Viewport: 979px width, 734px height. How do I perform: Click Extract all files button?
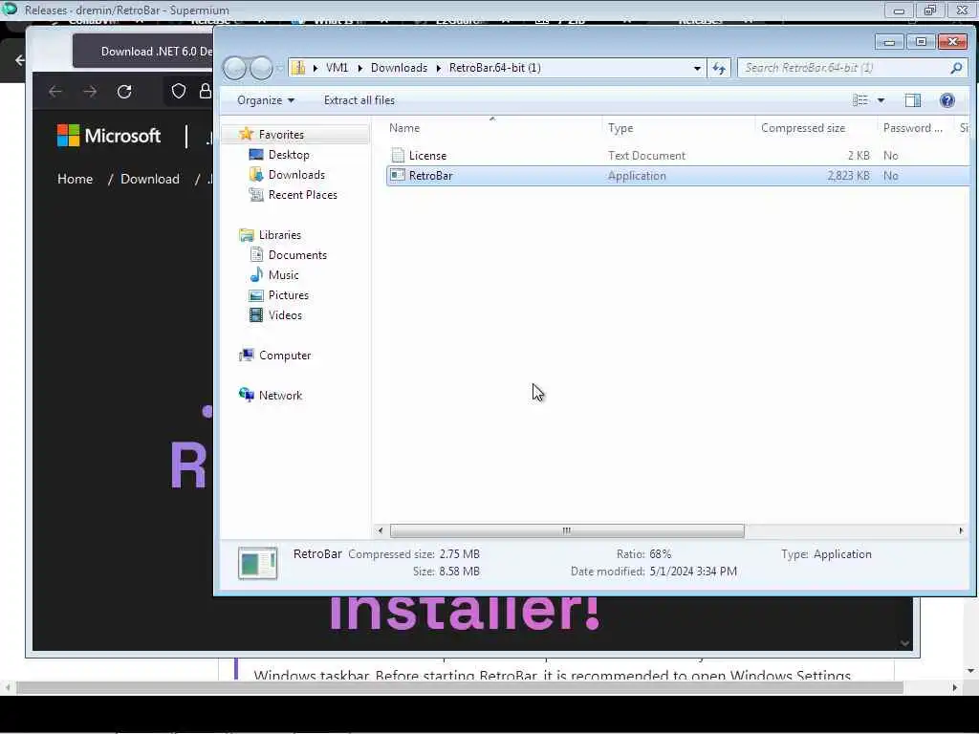359,99
